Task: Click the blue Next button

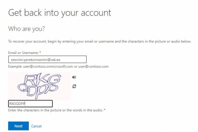Action: [18, 126]
